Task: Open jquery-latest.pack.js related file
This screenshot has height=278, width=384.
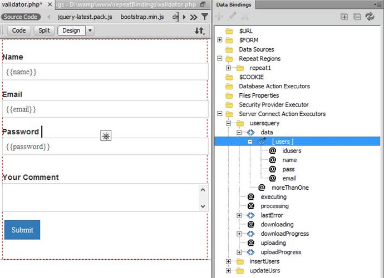Action: (x=85, y=17)
